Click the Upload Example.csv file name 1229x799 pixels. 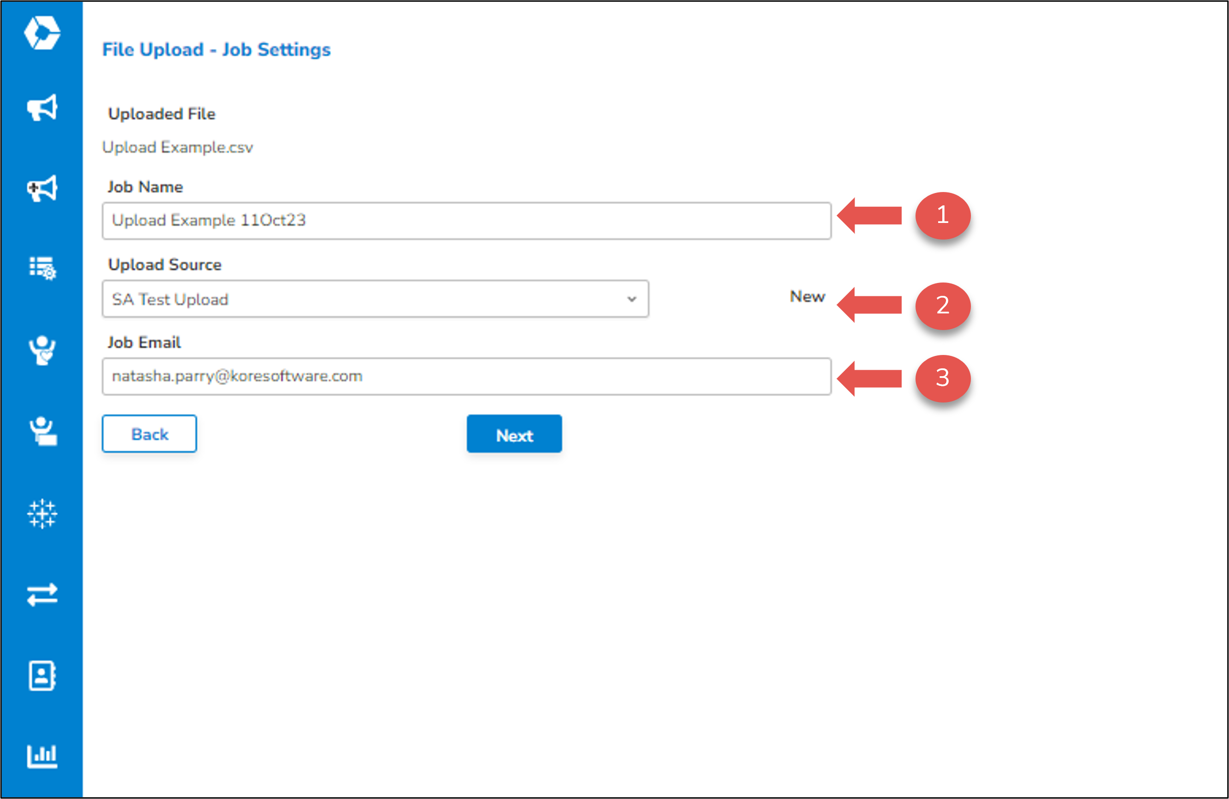tap(178, 148)
